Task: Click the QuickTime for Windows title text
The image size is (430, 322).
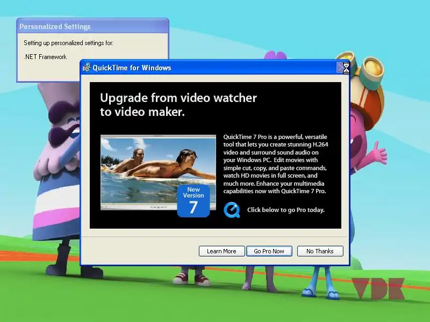Action: tap(132, 68)
